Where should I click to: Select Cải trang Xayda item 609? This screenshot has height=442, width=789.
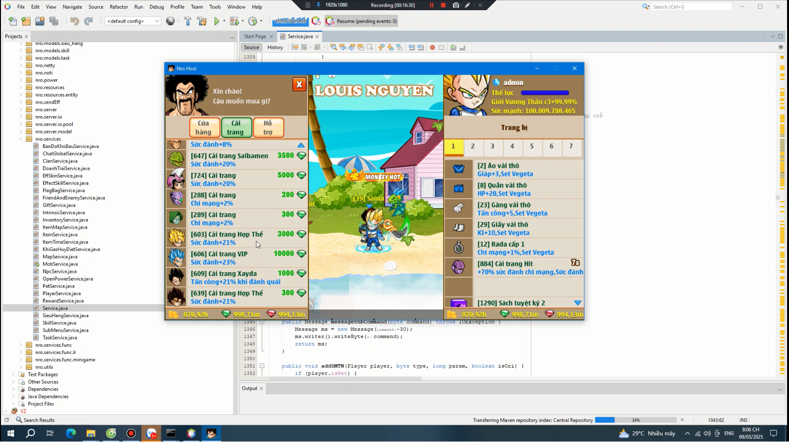(x=237, y=277)
